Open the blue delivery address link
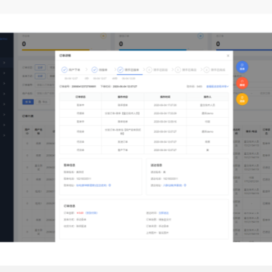The width and height of the screenshot is (272, 272). click(x=172, y=185)
